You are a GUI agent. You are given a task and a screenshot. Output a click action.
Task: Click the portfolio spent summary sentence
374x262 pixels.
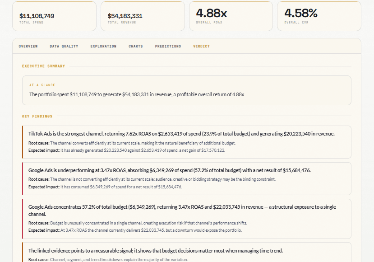(137, 94)
